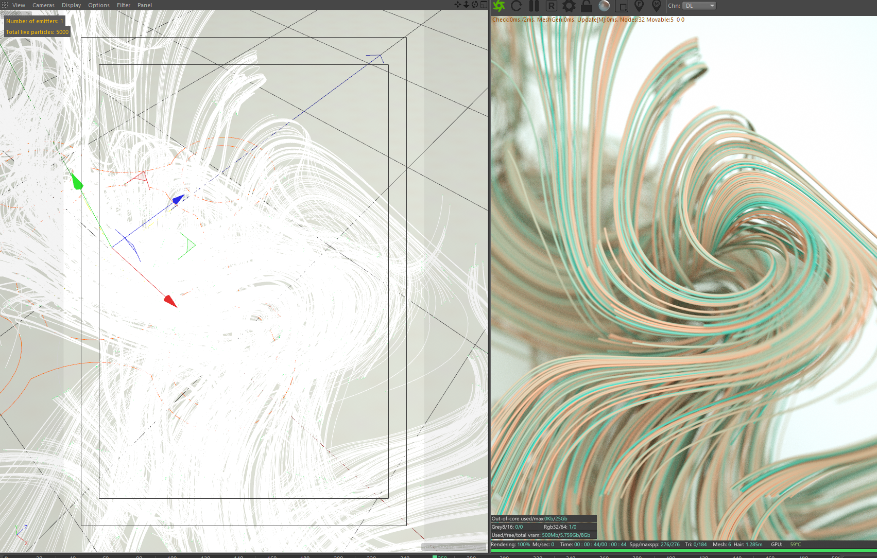Open Octane settings gear icon
877x558 pixels.
coord(569,6)
